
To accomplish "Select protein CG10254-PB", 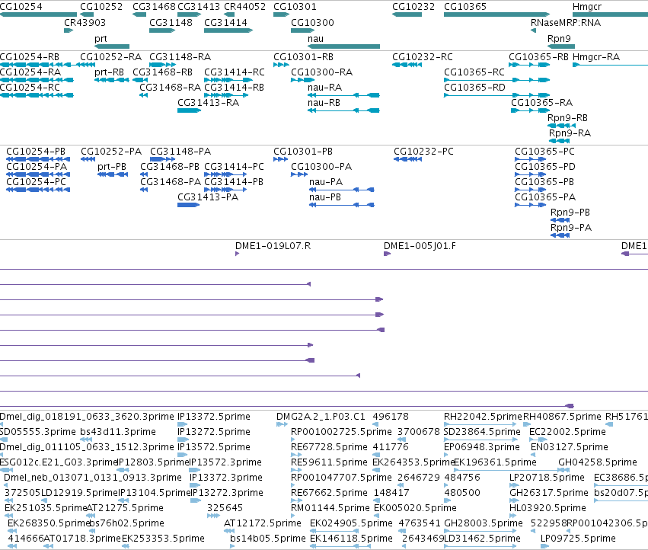I will [36, 152].
